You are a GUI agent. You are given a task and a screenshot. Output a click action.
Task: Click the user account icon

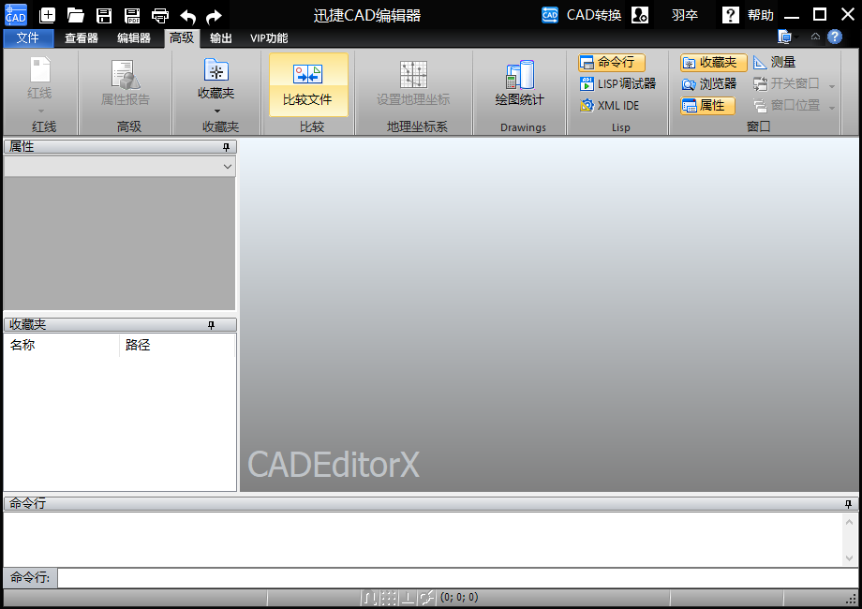coord(640,15)
